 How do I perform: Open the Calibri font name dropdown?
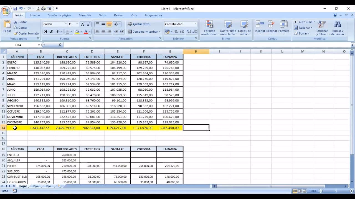pos(66,24)
